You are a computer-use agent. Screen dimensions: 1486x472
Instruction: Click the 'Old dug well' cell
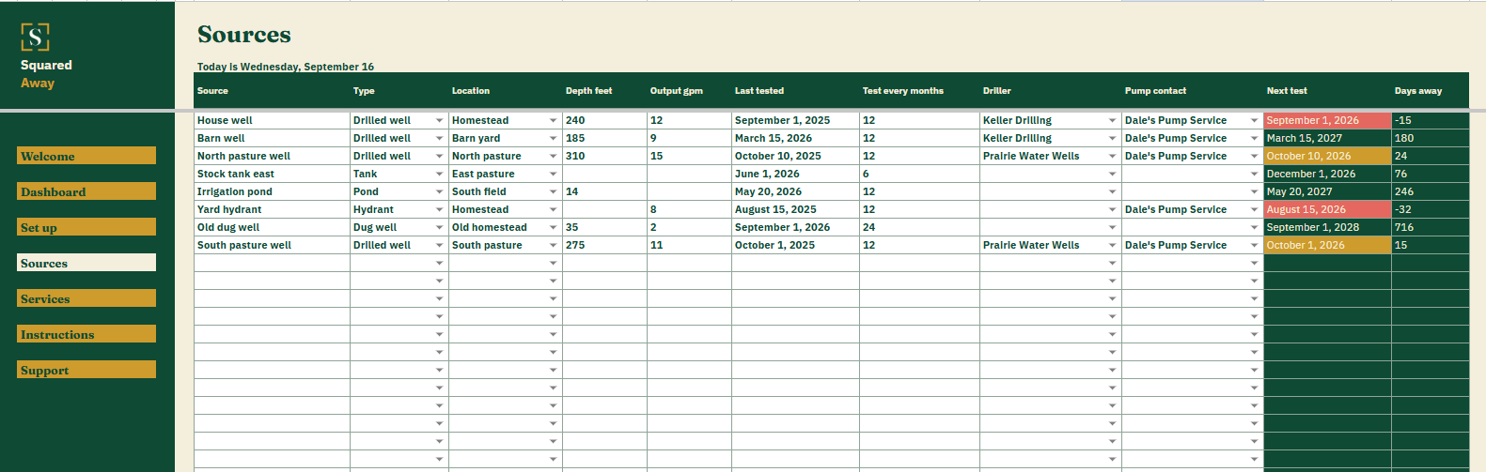click(272, 227)
